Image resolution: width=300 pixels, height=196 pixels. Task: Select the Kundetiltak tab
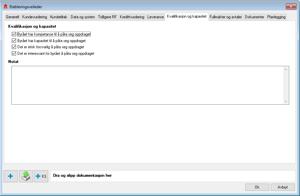(x=59, y=17)
